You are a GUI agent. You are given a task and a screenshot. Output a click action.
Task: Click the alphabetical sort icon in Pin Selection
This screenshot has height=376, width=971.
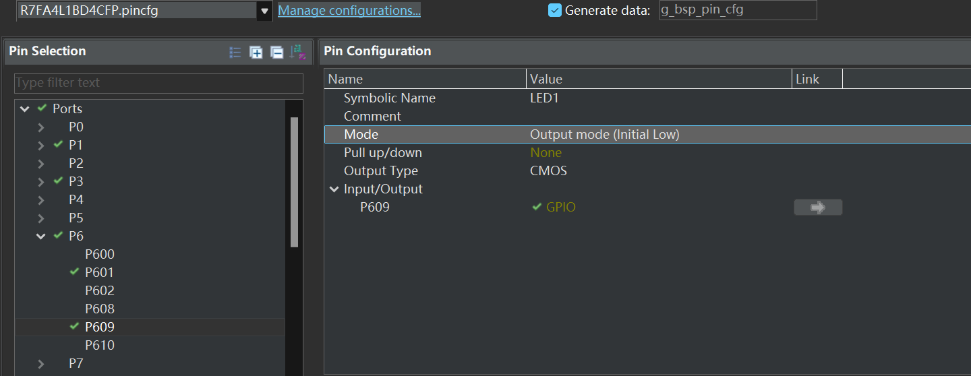click(297, 52)
